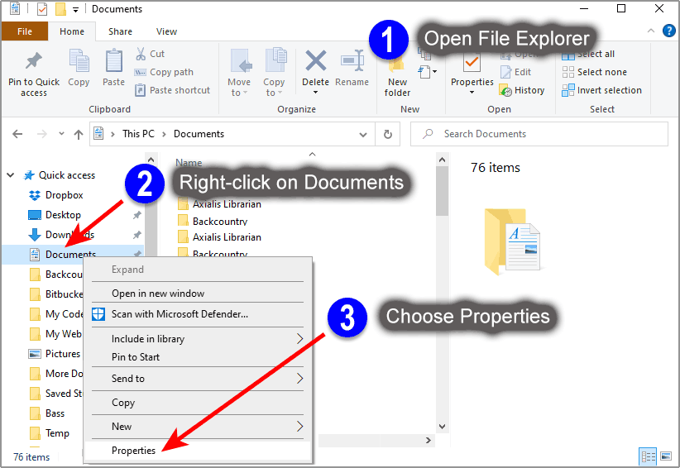Viewport: 680px width, 468px height.
Task: Switch to Large icons view in status bar
Action: coord(666,456)
